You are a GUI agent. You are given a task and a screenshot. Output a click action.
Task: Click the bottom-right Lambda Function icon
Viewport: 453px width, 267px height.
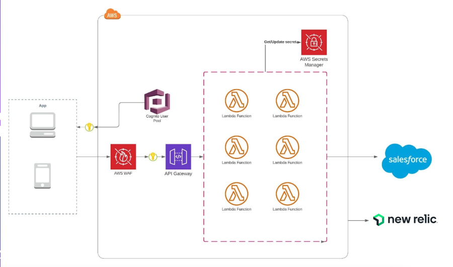tap(287, 194)
